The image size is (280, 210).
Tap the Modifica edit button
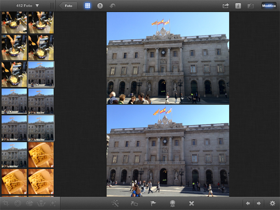coord(269,6)
